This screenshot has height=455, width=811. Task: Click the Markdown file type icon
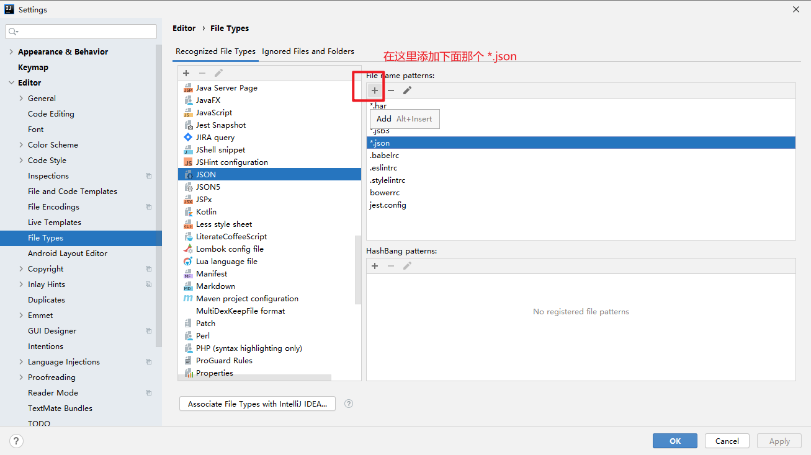point(188,286)
